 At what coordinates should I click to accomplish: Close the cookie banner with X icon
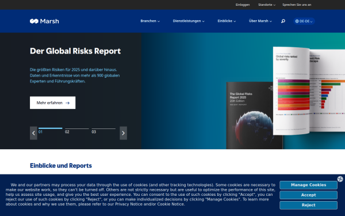coord(340,179)
